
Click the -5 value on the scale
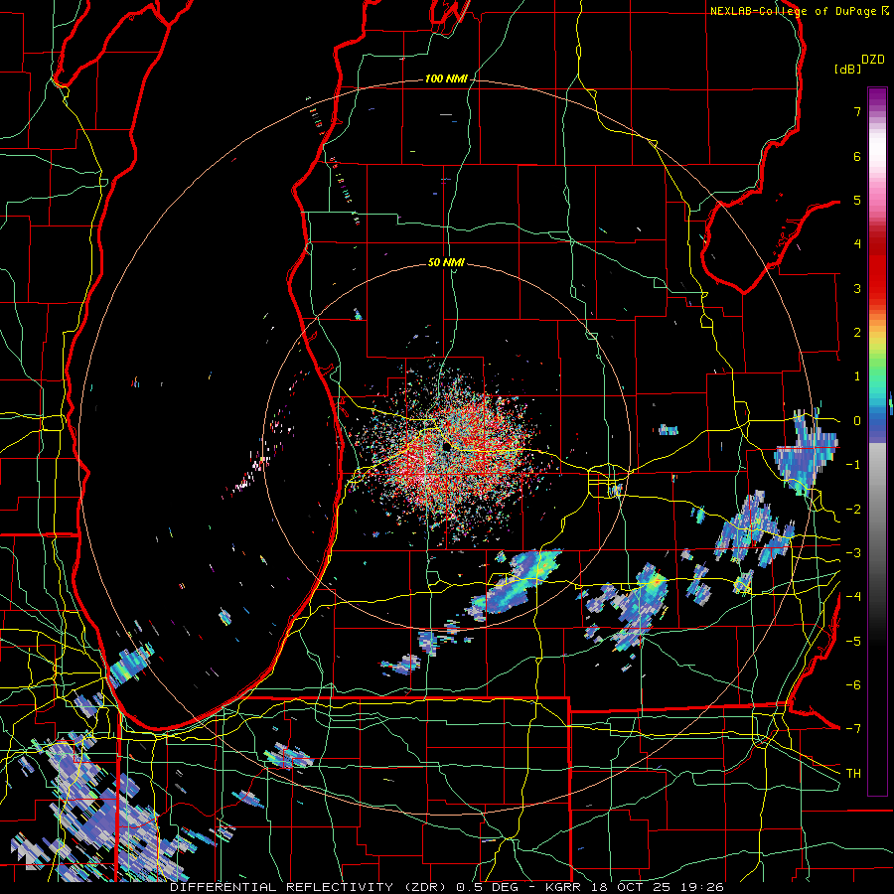(x=853, y=641)
